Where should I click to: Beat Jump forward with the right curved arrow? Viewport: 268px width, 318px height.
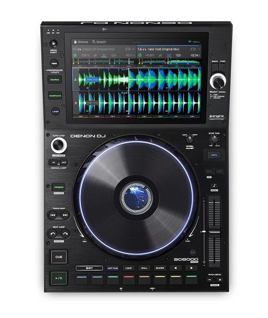click(x=65, y=234)
